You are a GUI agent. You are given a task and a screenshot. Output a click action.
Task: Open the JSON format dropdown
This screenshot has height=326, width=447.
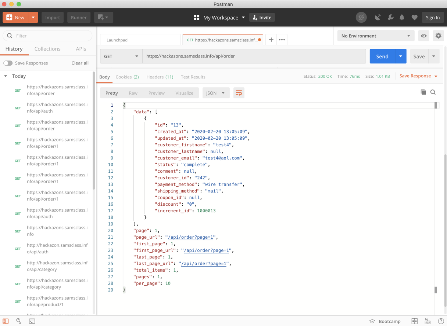[x=215, y=93]
